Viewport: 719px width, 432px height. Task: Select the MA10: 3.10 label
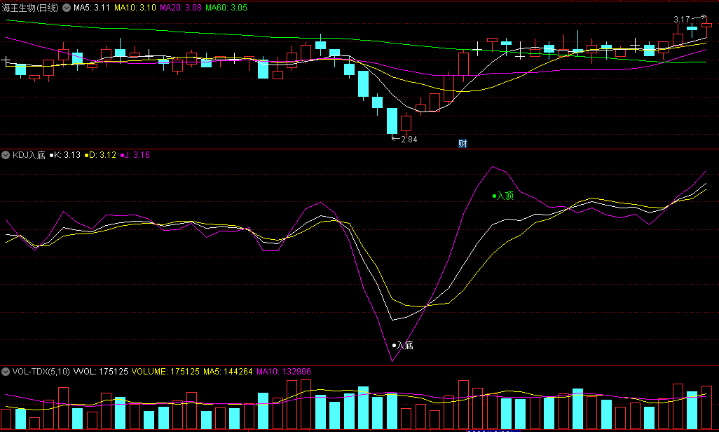(x=135, y=8)
